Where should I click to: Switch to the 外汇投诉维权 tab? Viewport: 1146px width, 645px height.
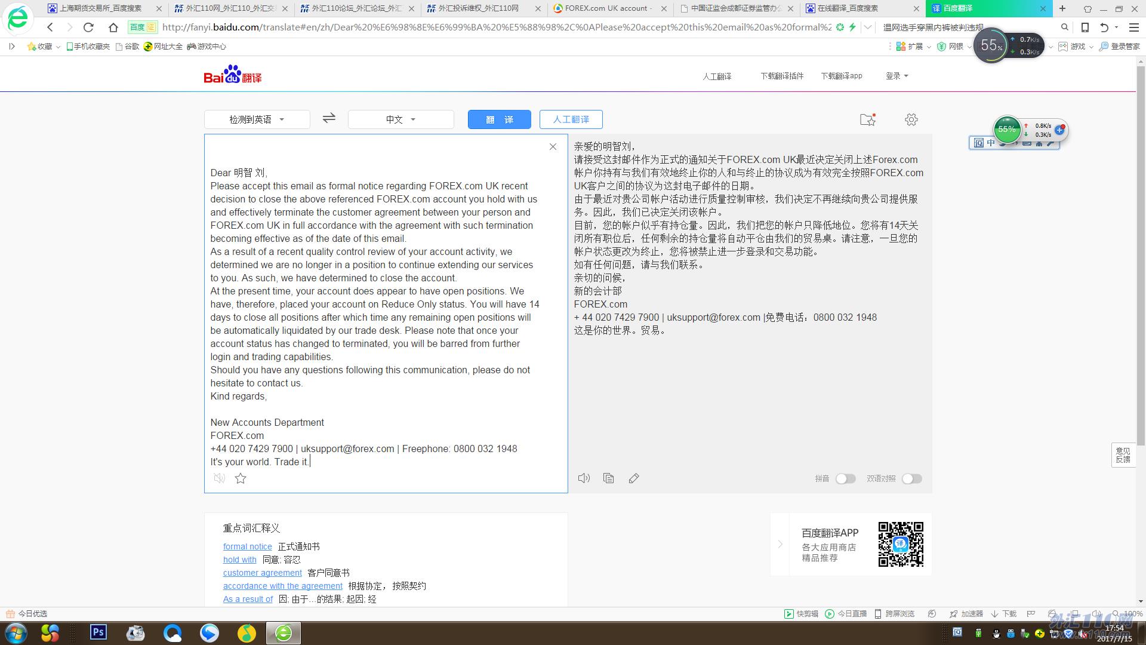(483, 8)
